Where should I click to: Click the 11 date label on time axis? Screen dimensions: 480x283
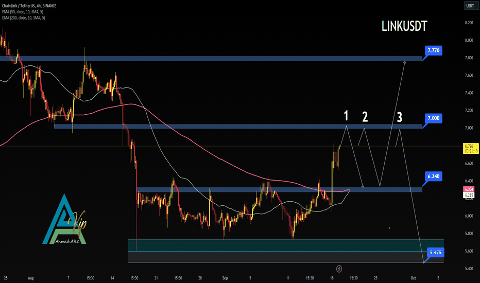[x=288, y=278]
